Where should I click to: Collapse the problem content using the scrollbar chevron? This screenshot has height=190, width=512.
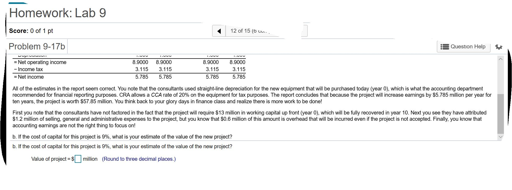pyautogui.click(x=501, y=136)
